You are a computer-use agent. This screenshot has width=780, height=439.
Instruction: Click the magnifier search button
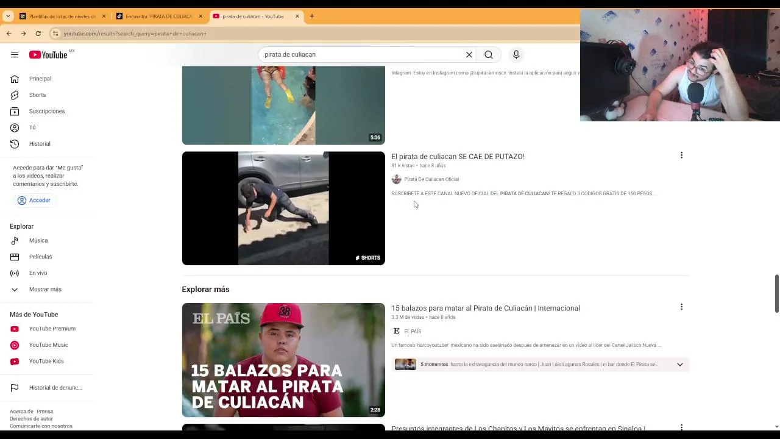(489, 55)
